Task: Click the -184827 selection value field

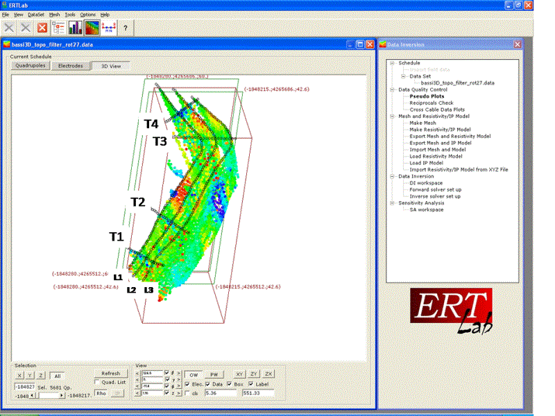Action: click(25, 387)
